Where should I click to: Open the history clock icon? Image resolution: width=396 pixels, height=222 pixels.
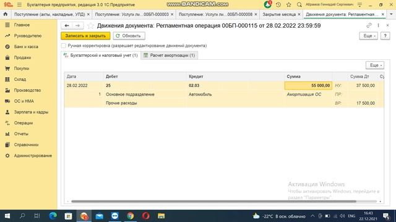coord(278,4)
